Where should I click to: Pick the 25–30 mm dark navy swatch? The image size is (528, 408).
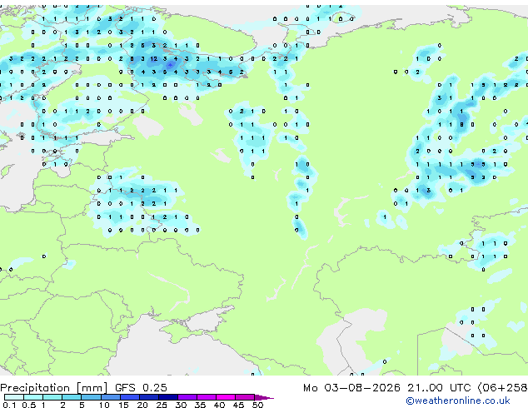point(168,397)
